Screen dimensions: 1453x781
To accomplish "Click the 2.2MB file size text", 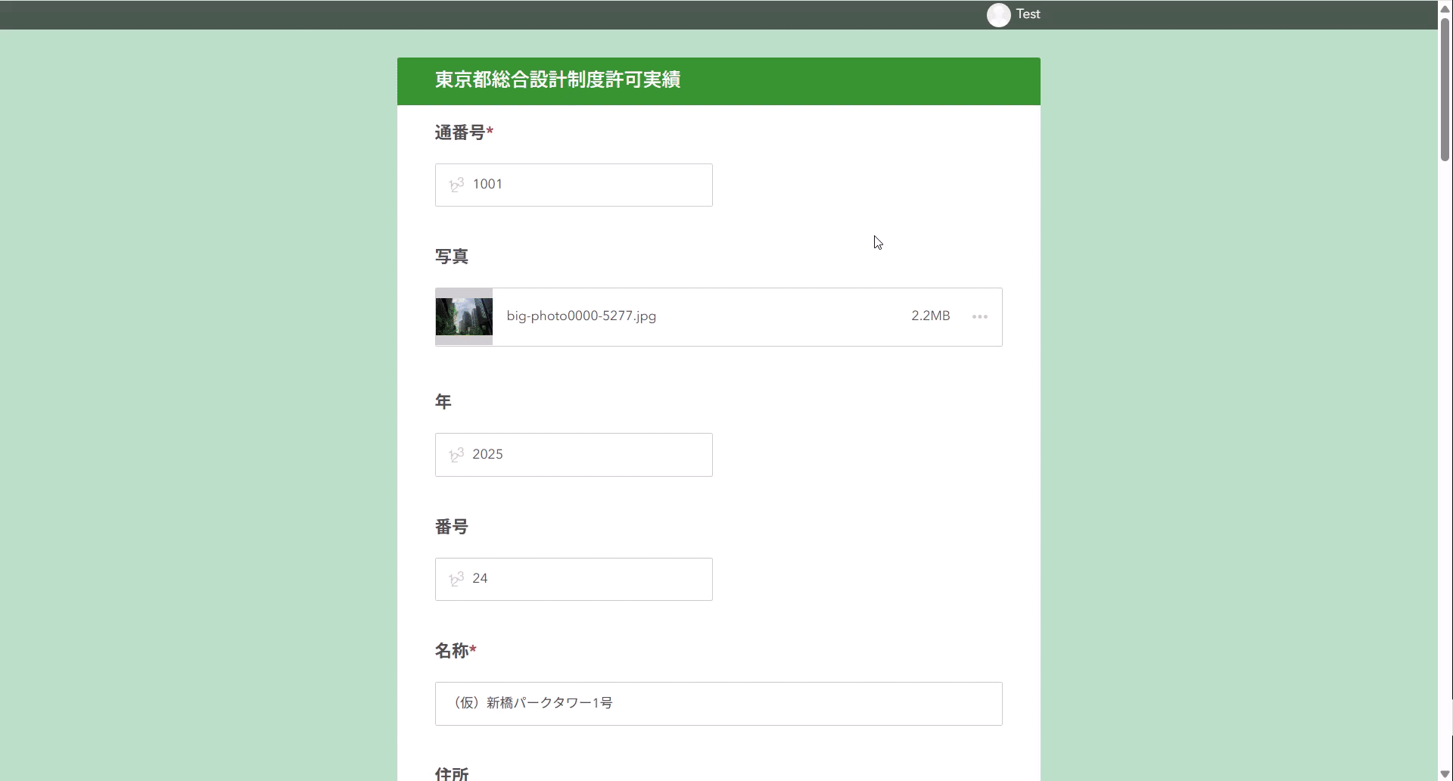I will coord(930,316).
